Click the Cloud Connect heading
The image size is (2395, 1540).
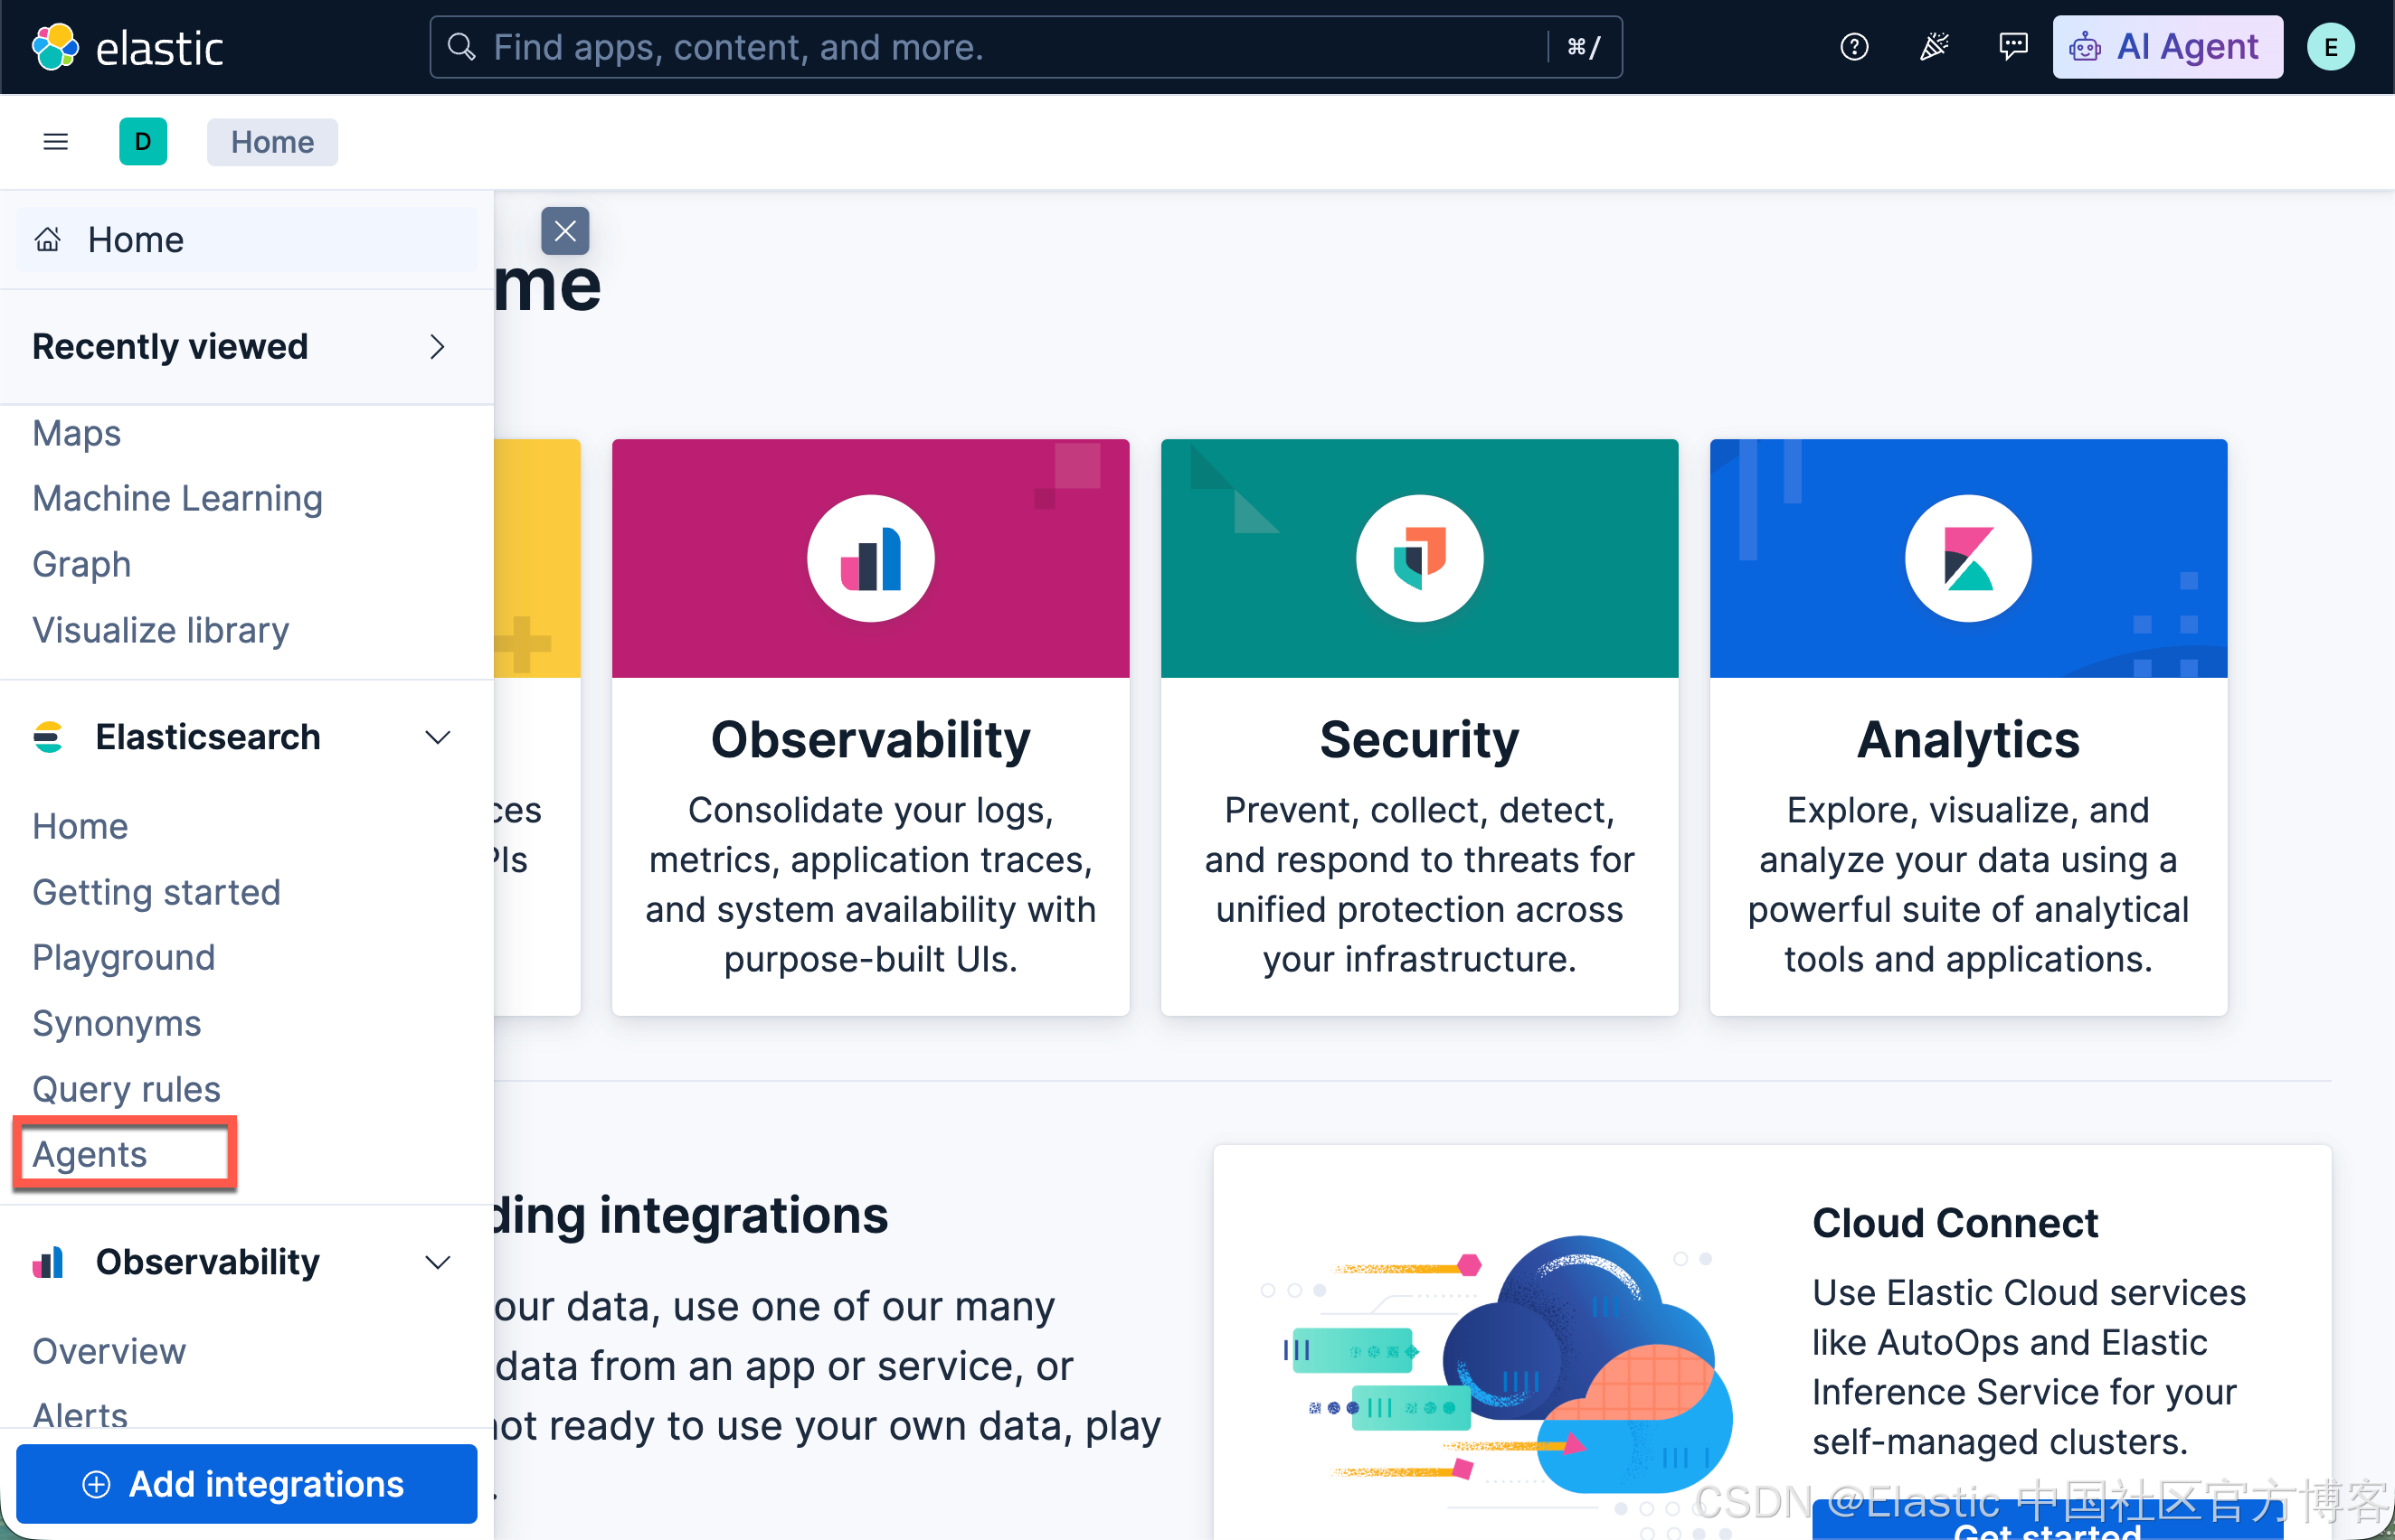(x=1955, y=1223)
